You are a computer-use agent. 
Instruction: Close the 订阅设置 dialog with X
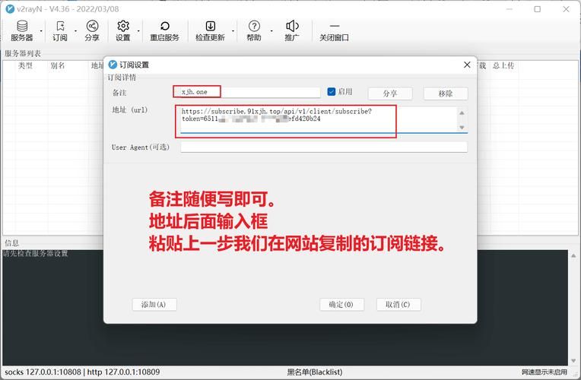point(467,65)
